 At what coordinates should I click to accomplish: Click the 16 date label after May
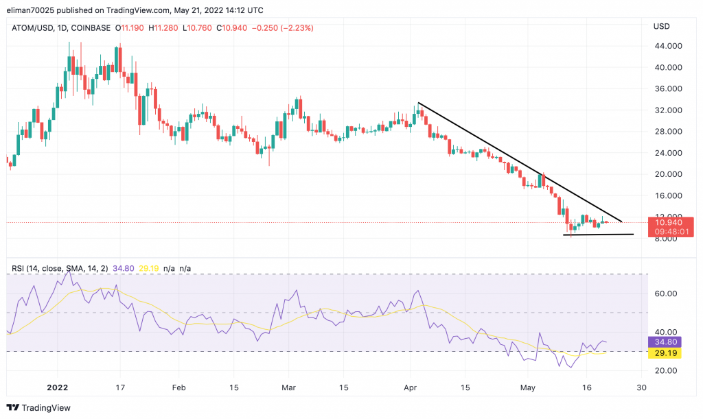click(586, 387)
